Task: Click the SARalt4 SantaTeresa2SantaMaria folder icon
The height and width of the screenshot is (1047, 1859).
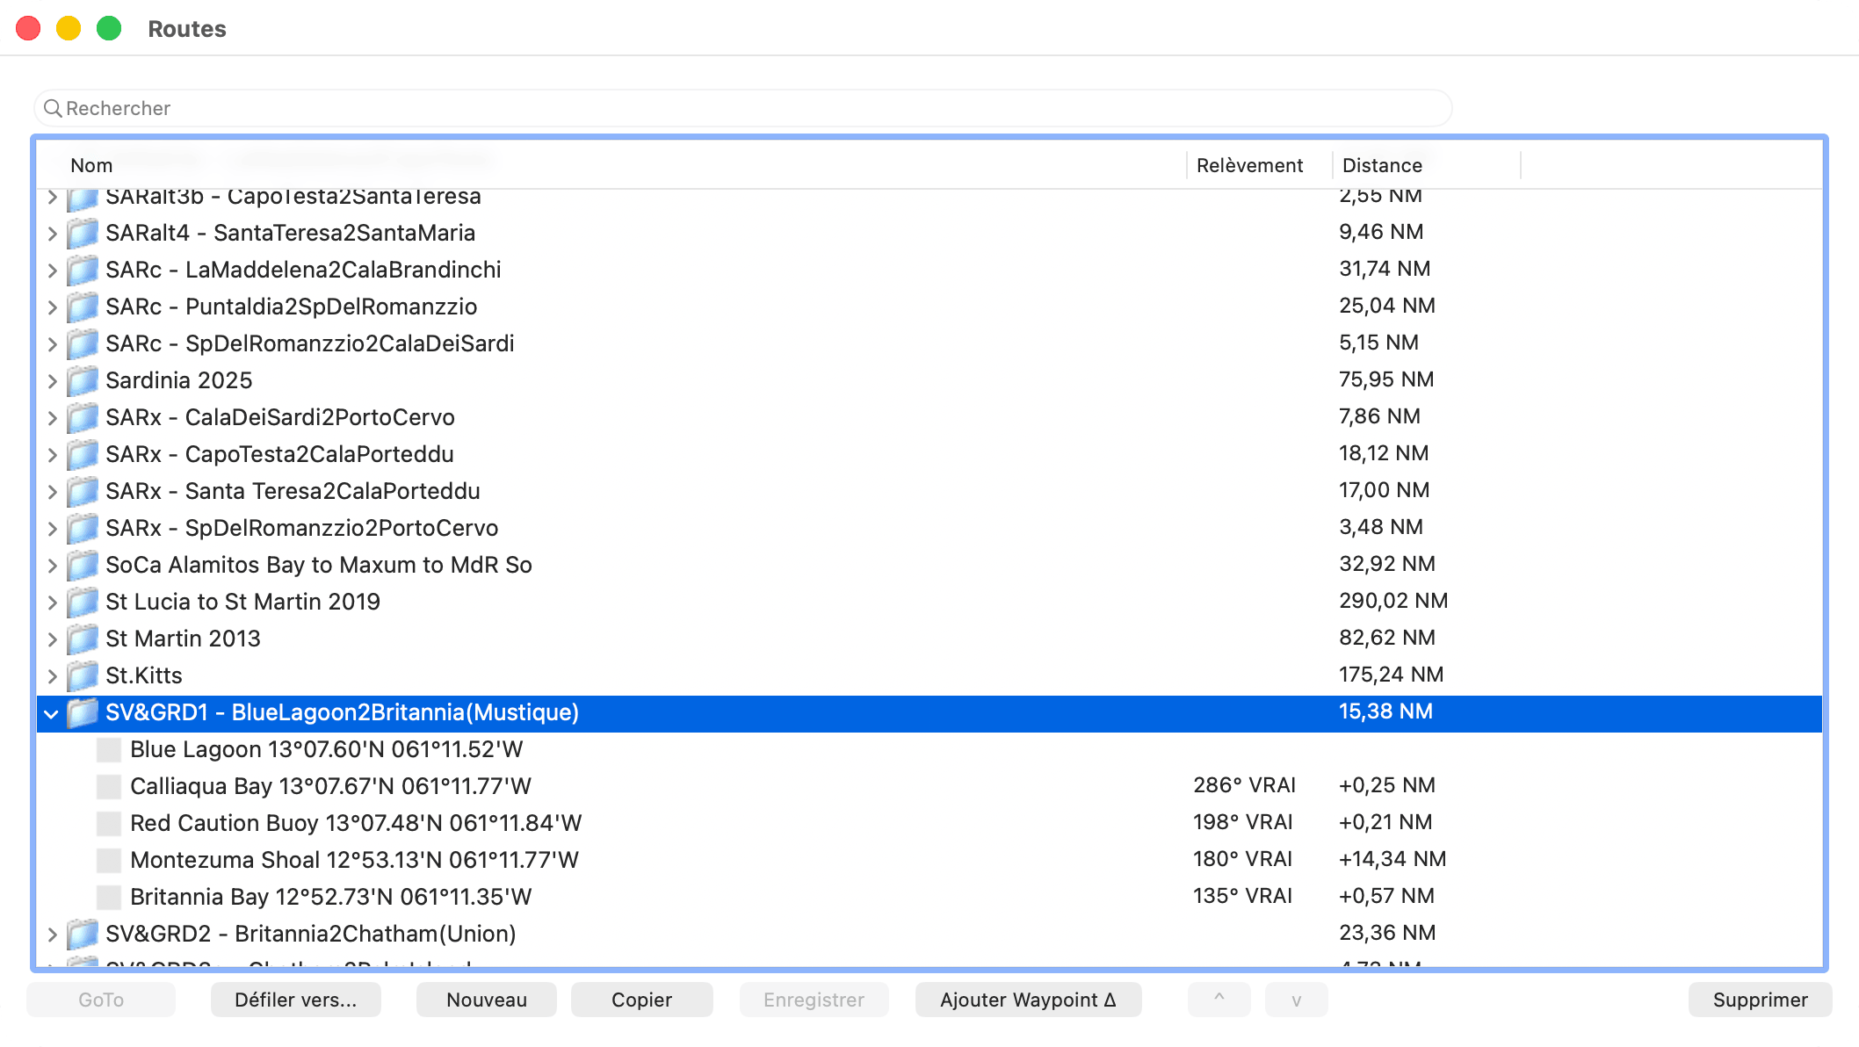Action: (x=83, y=233)
